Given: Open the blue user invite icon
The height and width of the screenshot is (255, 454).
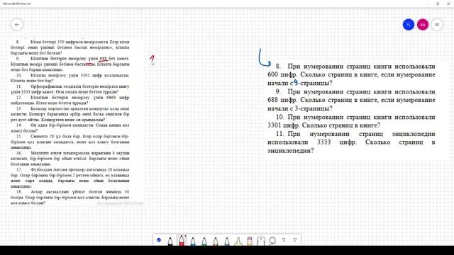Looking at the screenshot, I should coord(409,25).
